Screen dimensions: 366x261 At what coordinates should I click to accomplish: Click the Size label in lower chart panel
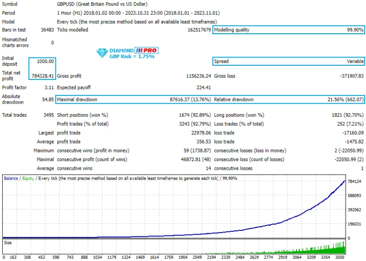tap(8, 243)
